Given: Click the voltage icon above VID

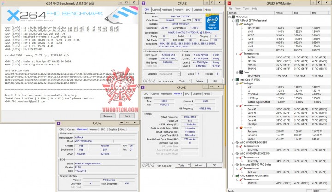Looking at the screenshot, I should [x=241, y=83].
